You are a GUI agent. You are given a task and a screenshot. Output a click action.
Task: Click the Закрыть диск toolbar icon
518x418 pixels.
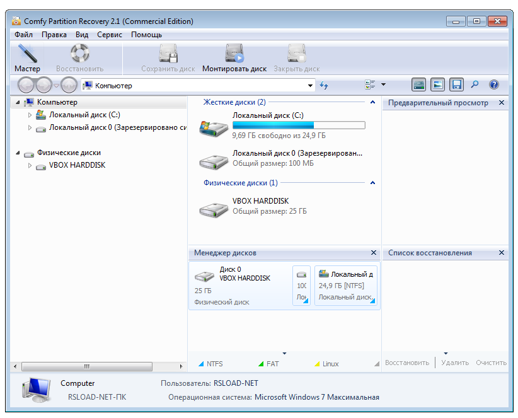[x=296, y=53]
